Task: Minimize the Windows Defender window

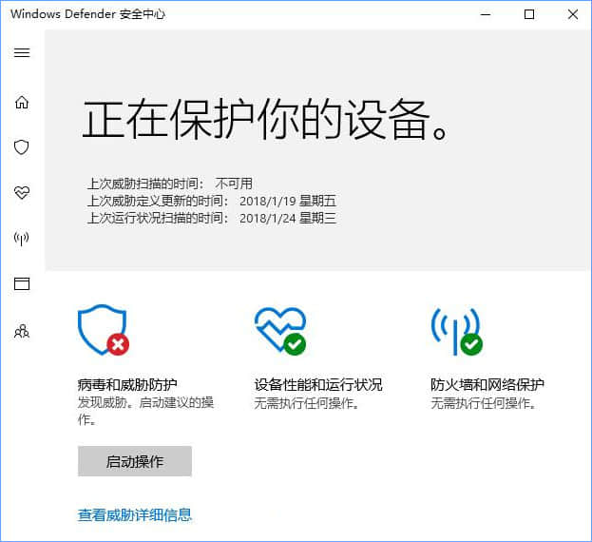Action: click(486, 14)
